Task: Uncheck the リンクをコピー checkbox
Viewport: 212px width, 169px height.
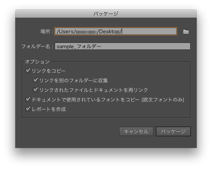Action: [x=28, y=70]
